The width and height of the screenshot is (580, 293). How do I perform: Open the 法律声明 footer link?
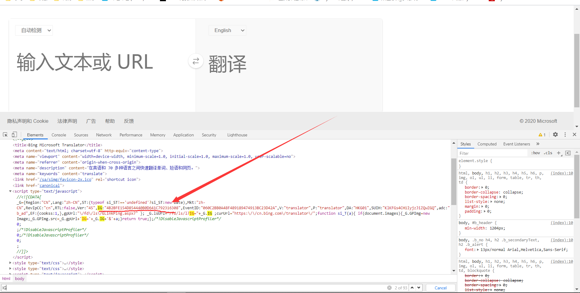(67, 121)
